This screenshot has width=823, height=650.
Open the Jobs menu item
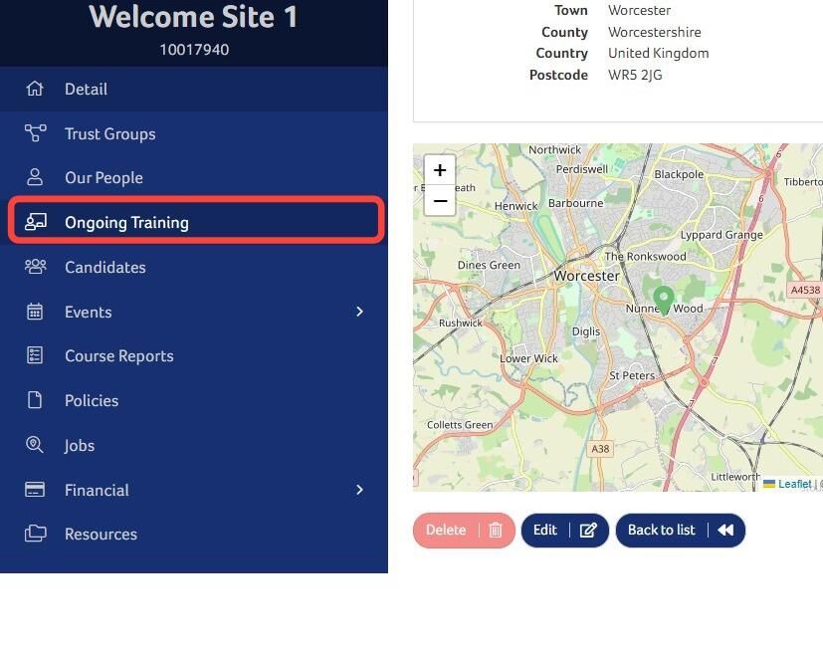(x=194, y=445)
